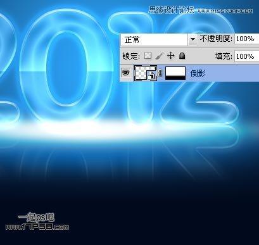Edit the 不透明度 opacity value field
Screen dimensions: 259x245
pyautogui.click(x=246, y=39)
